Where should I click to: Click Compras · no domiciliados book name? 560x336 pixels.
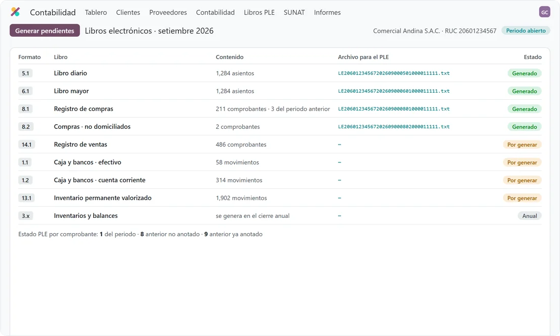pos(92,127)
